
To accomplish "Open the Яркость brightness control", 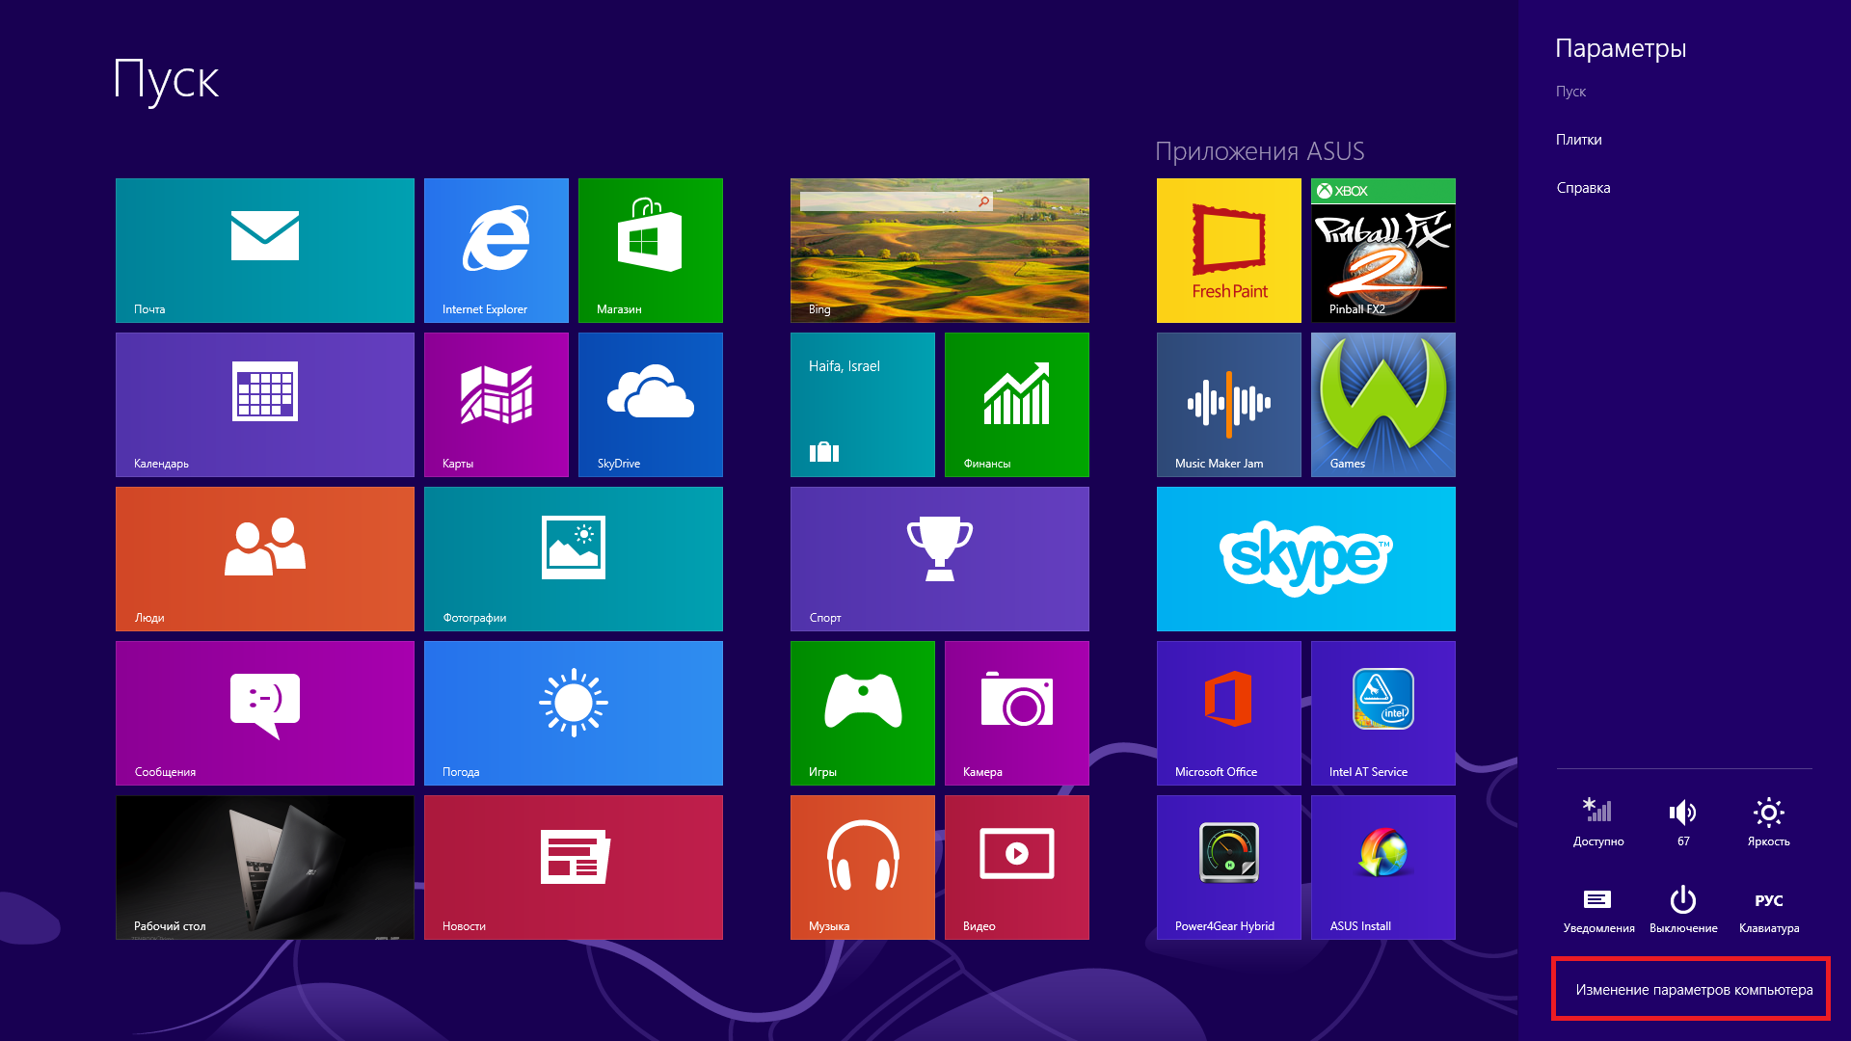I will (x=1768, y=822).
